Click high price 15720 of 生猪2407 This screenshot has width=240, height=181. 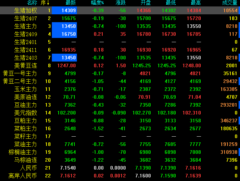coord(194,18)
